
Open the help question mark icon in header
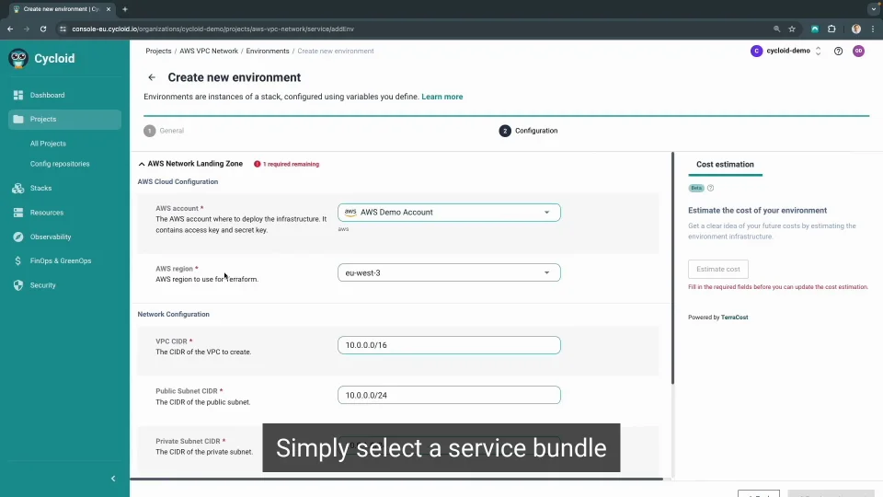click(x=838, y=52)
